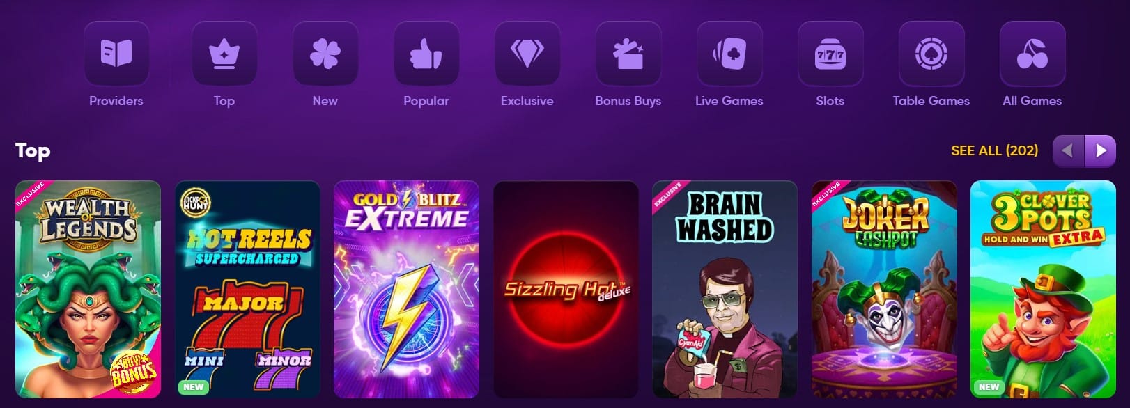Play Gold Blitz Extreme game

point(406,290)
